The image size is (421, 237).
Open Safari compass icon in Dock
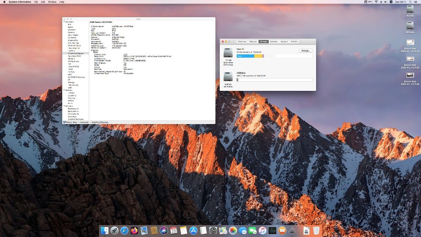pyautogui.click(x=124, y=230)
